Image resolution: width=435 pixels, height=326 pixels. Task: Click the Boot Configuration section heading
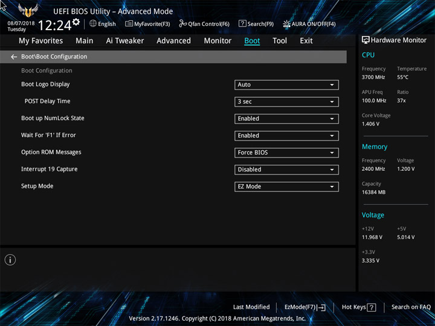47,71
